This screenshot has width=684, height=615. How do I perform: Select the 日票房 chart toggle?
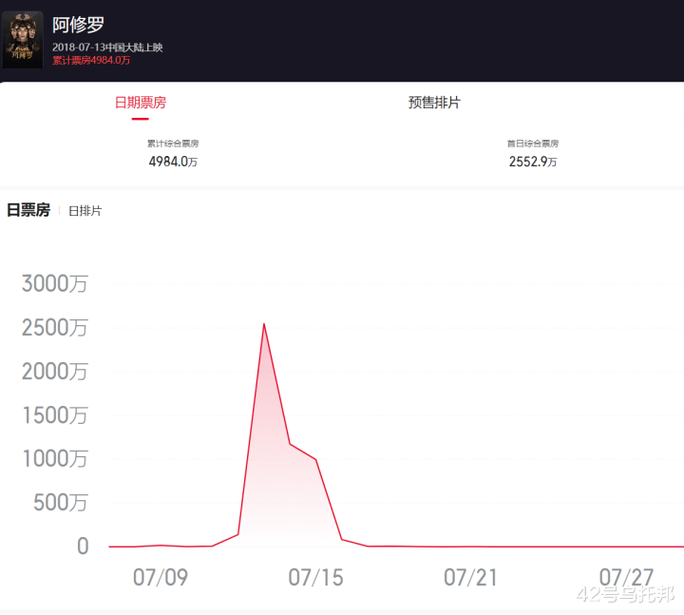point(28,210)
